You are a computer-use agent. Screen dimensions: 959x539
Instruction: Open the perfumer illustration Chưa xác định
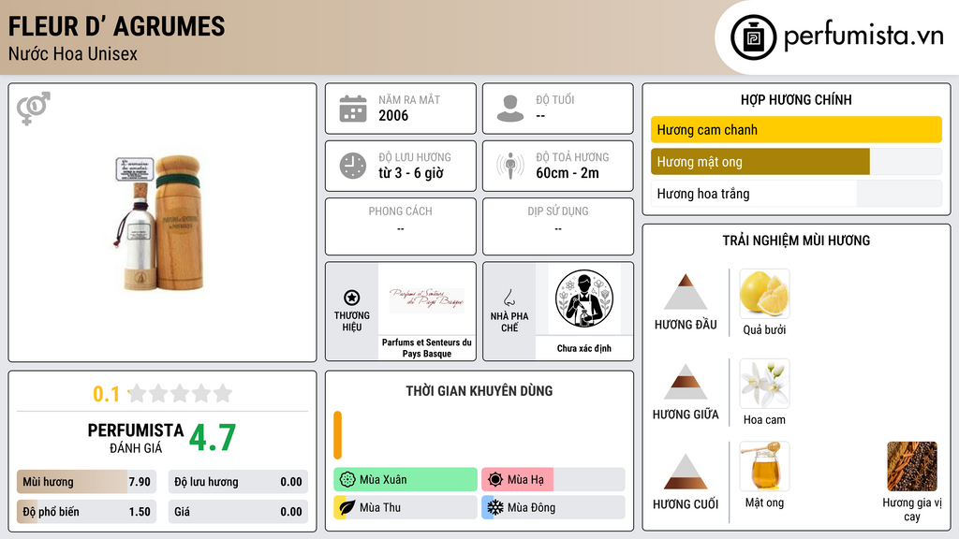[x=584, y=299]
